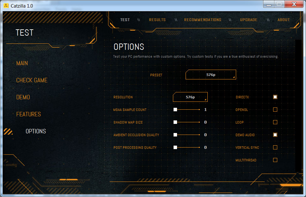The image size is (306, 197).
Task: Select CHECK GAME in the sidebar
Action: pyautogui.click(x=32, y=80)
